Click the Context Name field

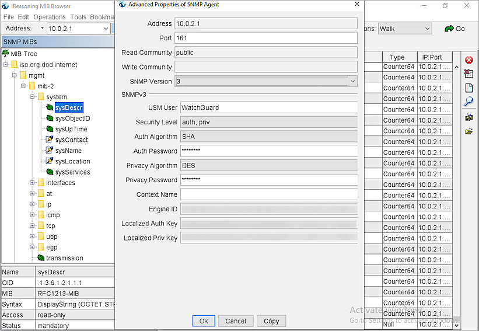click(269, 194)
